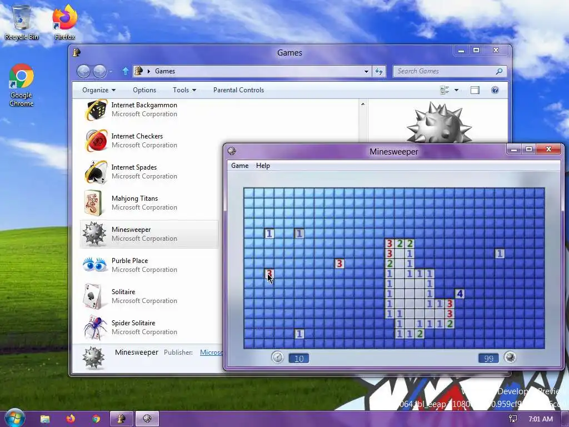Open the Firefox desktop shortcut
Image resolution: width=569 pixels, height=427 pixels.
click(x=65, y=22)
